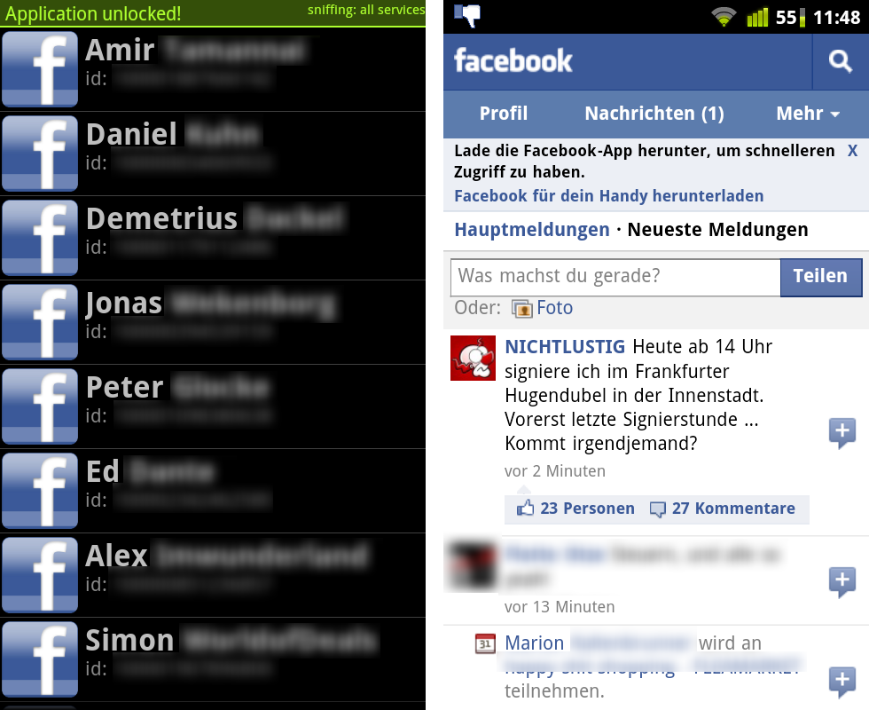Viewport: 869px width, 710px height.
Task: Tap the Facebook search magnifier icon
Action: coord(841,61)
